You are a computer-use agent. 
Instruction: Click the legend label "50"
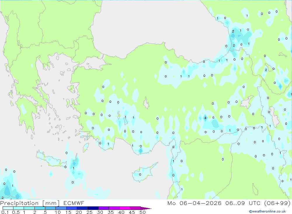[143, 212]
